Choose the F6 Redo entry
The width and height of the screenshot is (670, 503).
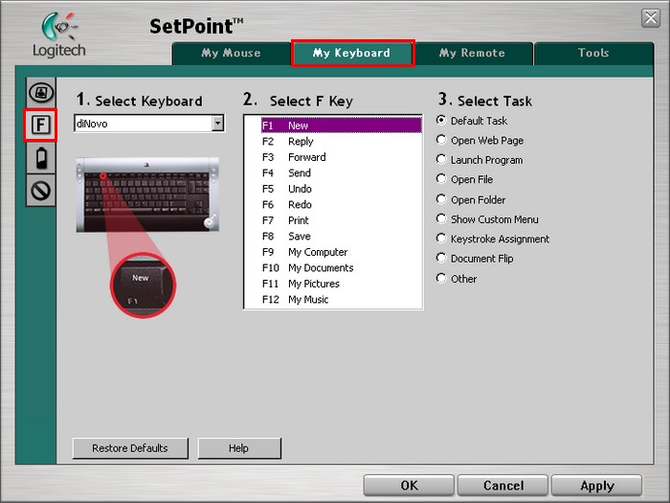[x=342, y=204]
